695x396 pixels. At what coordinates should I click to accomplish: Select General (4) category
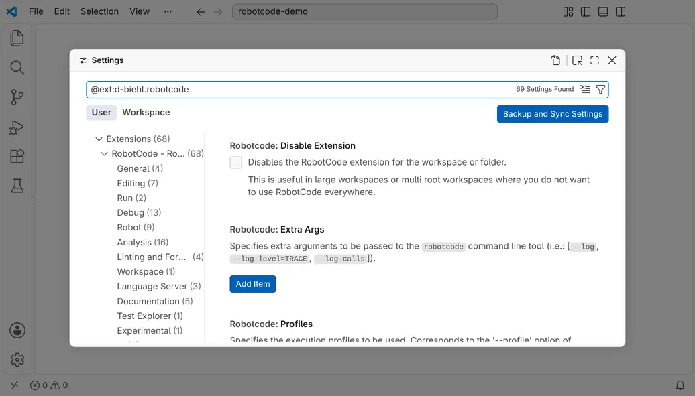point(140,168)
